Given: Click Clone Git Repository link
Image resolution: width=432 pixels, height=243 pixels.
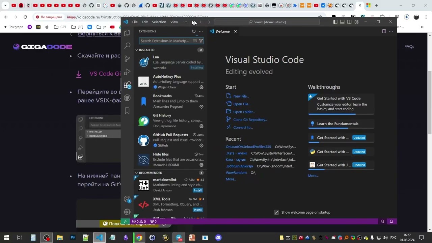Looking at the screenshot, I should 250,119.
